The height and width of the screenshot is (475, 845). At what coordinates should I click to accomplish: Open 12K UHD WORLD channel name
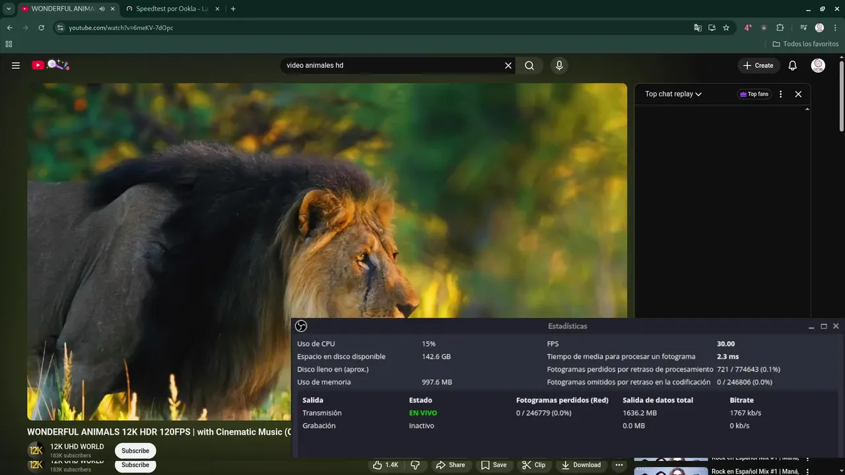(77, 447)
